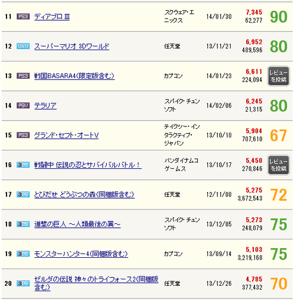The image size is (298, 302).
Task: Open モンスターハンター4(同梱版含む) link
Action: coord(81,254)
